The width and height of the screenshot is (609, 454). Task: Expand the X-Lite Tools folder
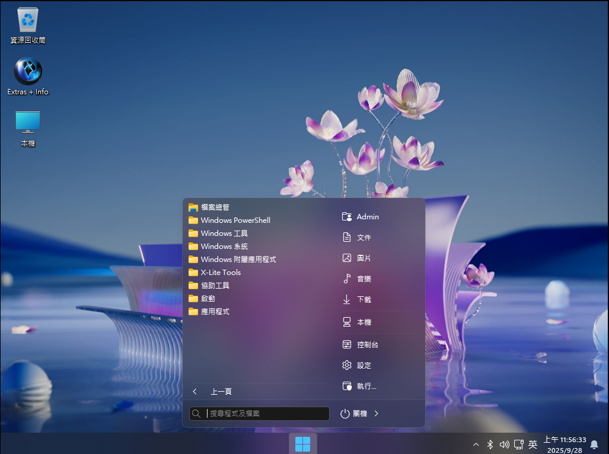point(221,273)
